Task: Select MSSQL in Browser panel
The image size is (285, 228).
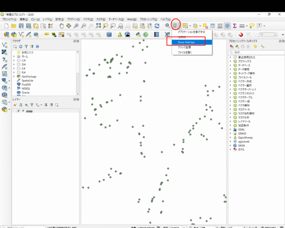Action: click(26, 89)
